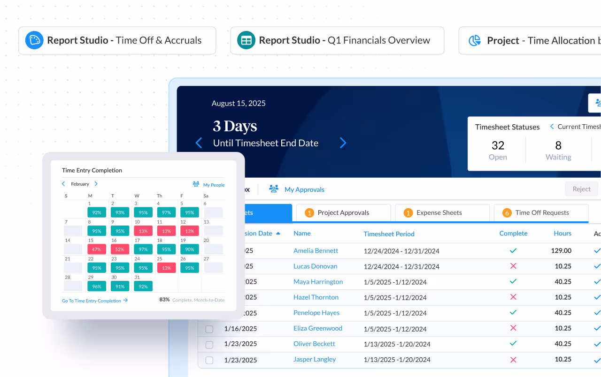Open Go To Time Entry Completion link
The width and height of the screenshot is (601, 377).
tap(92, 301)
